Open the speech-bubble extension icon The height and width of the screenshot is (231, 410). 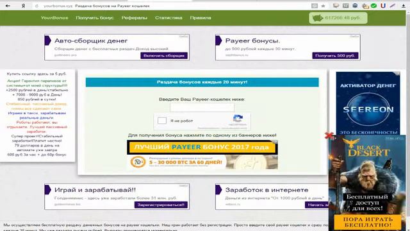tap(336, 6)
